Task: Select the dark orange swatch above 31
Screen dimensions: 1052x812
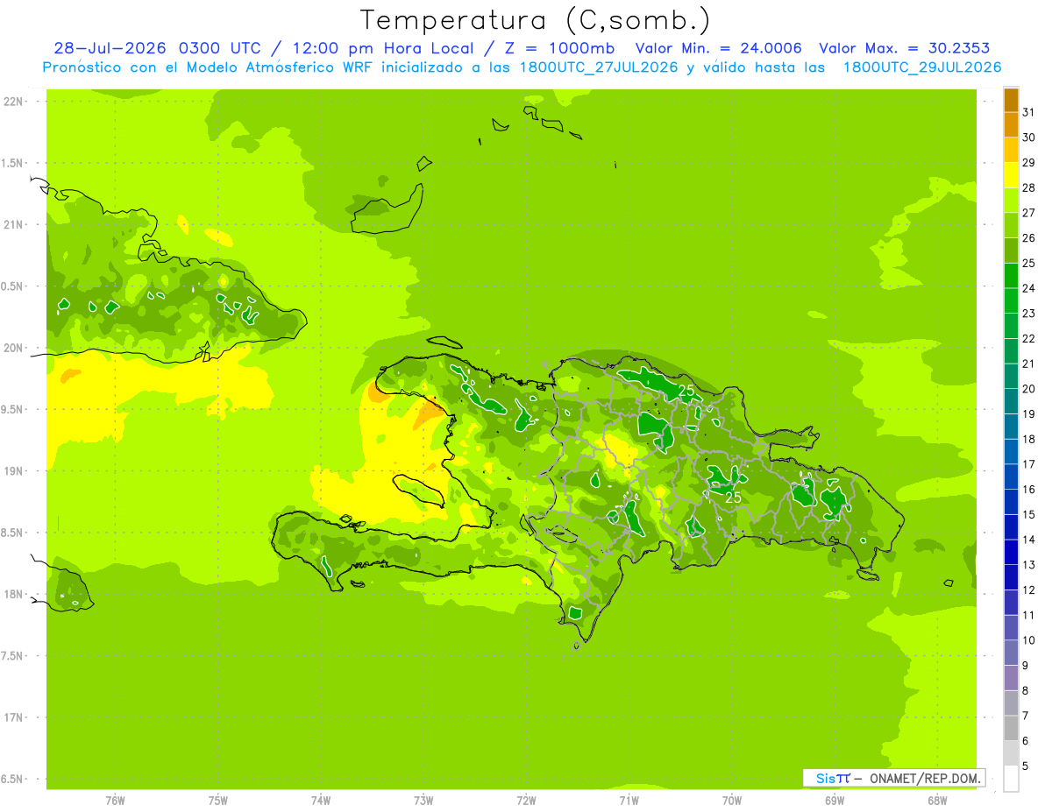Action: tap(1011, 100)
